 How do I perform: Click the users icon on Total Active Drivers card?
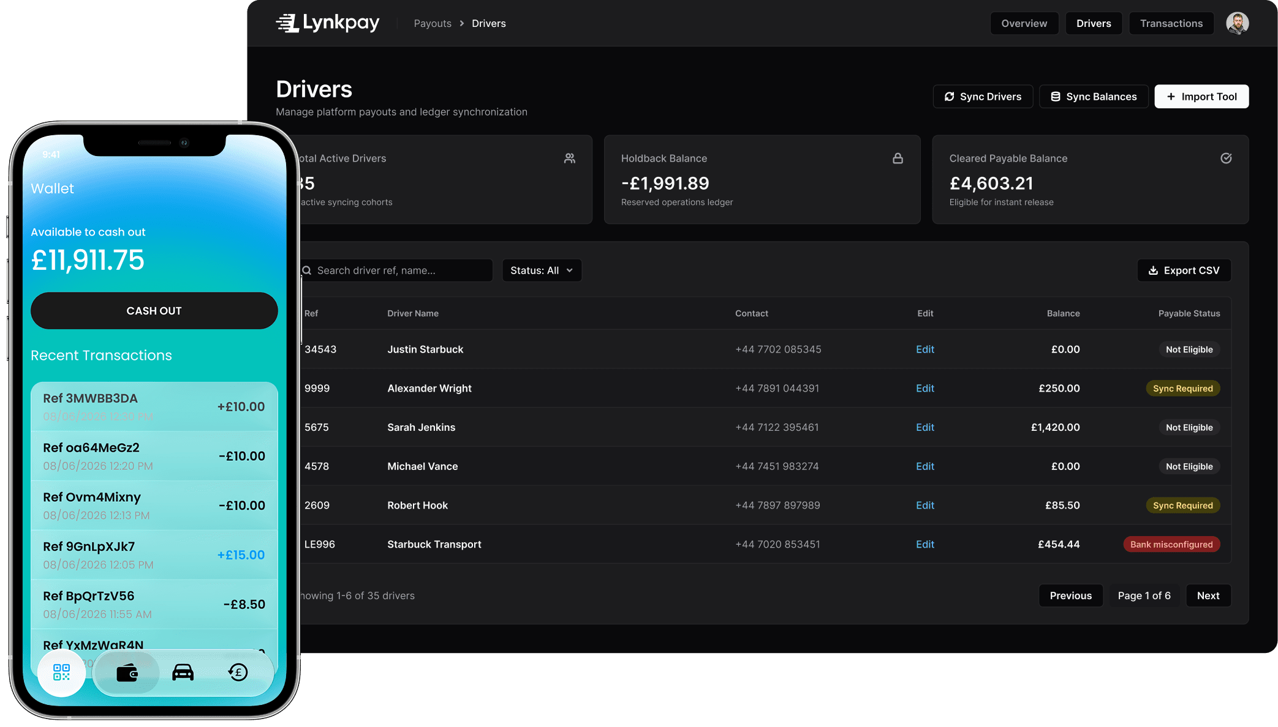tap(570, 158)
